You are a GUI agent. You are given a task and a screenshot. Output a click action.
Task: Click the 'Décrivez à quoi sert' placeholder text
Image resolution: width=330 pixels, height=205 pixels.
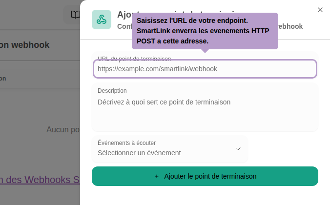(x=164, y=102)
